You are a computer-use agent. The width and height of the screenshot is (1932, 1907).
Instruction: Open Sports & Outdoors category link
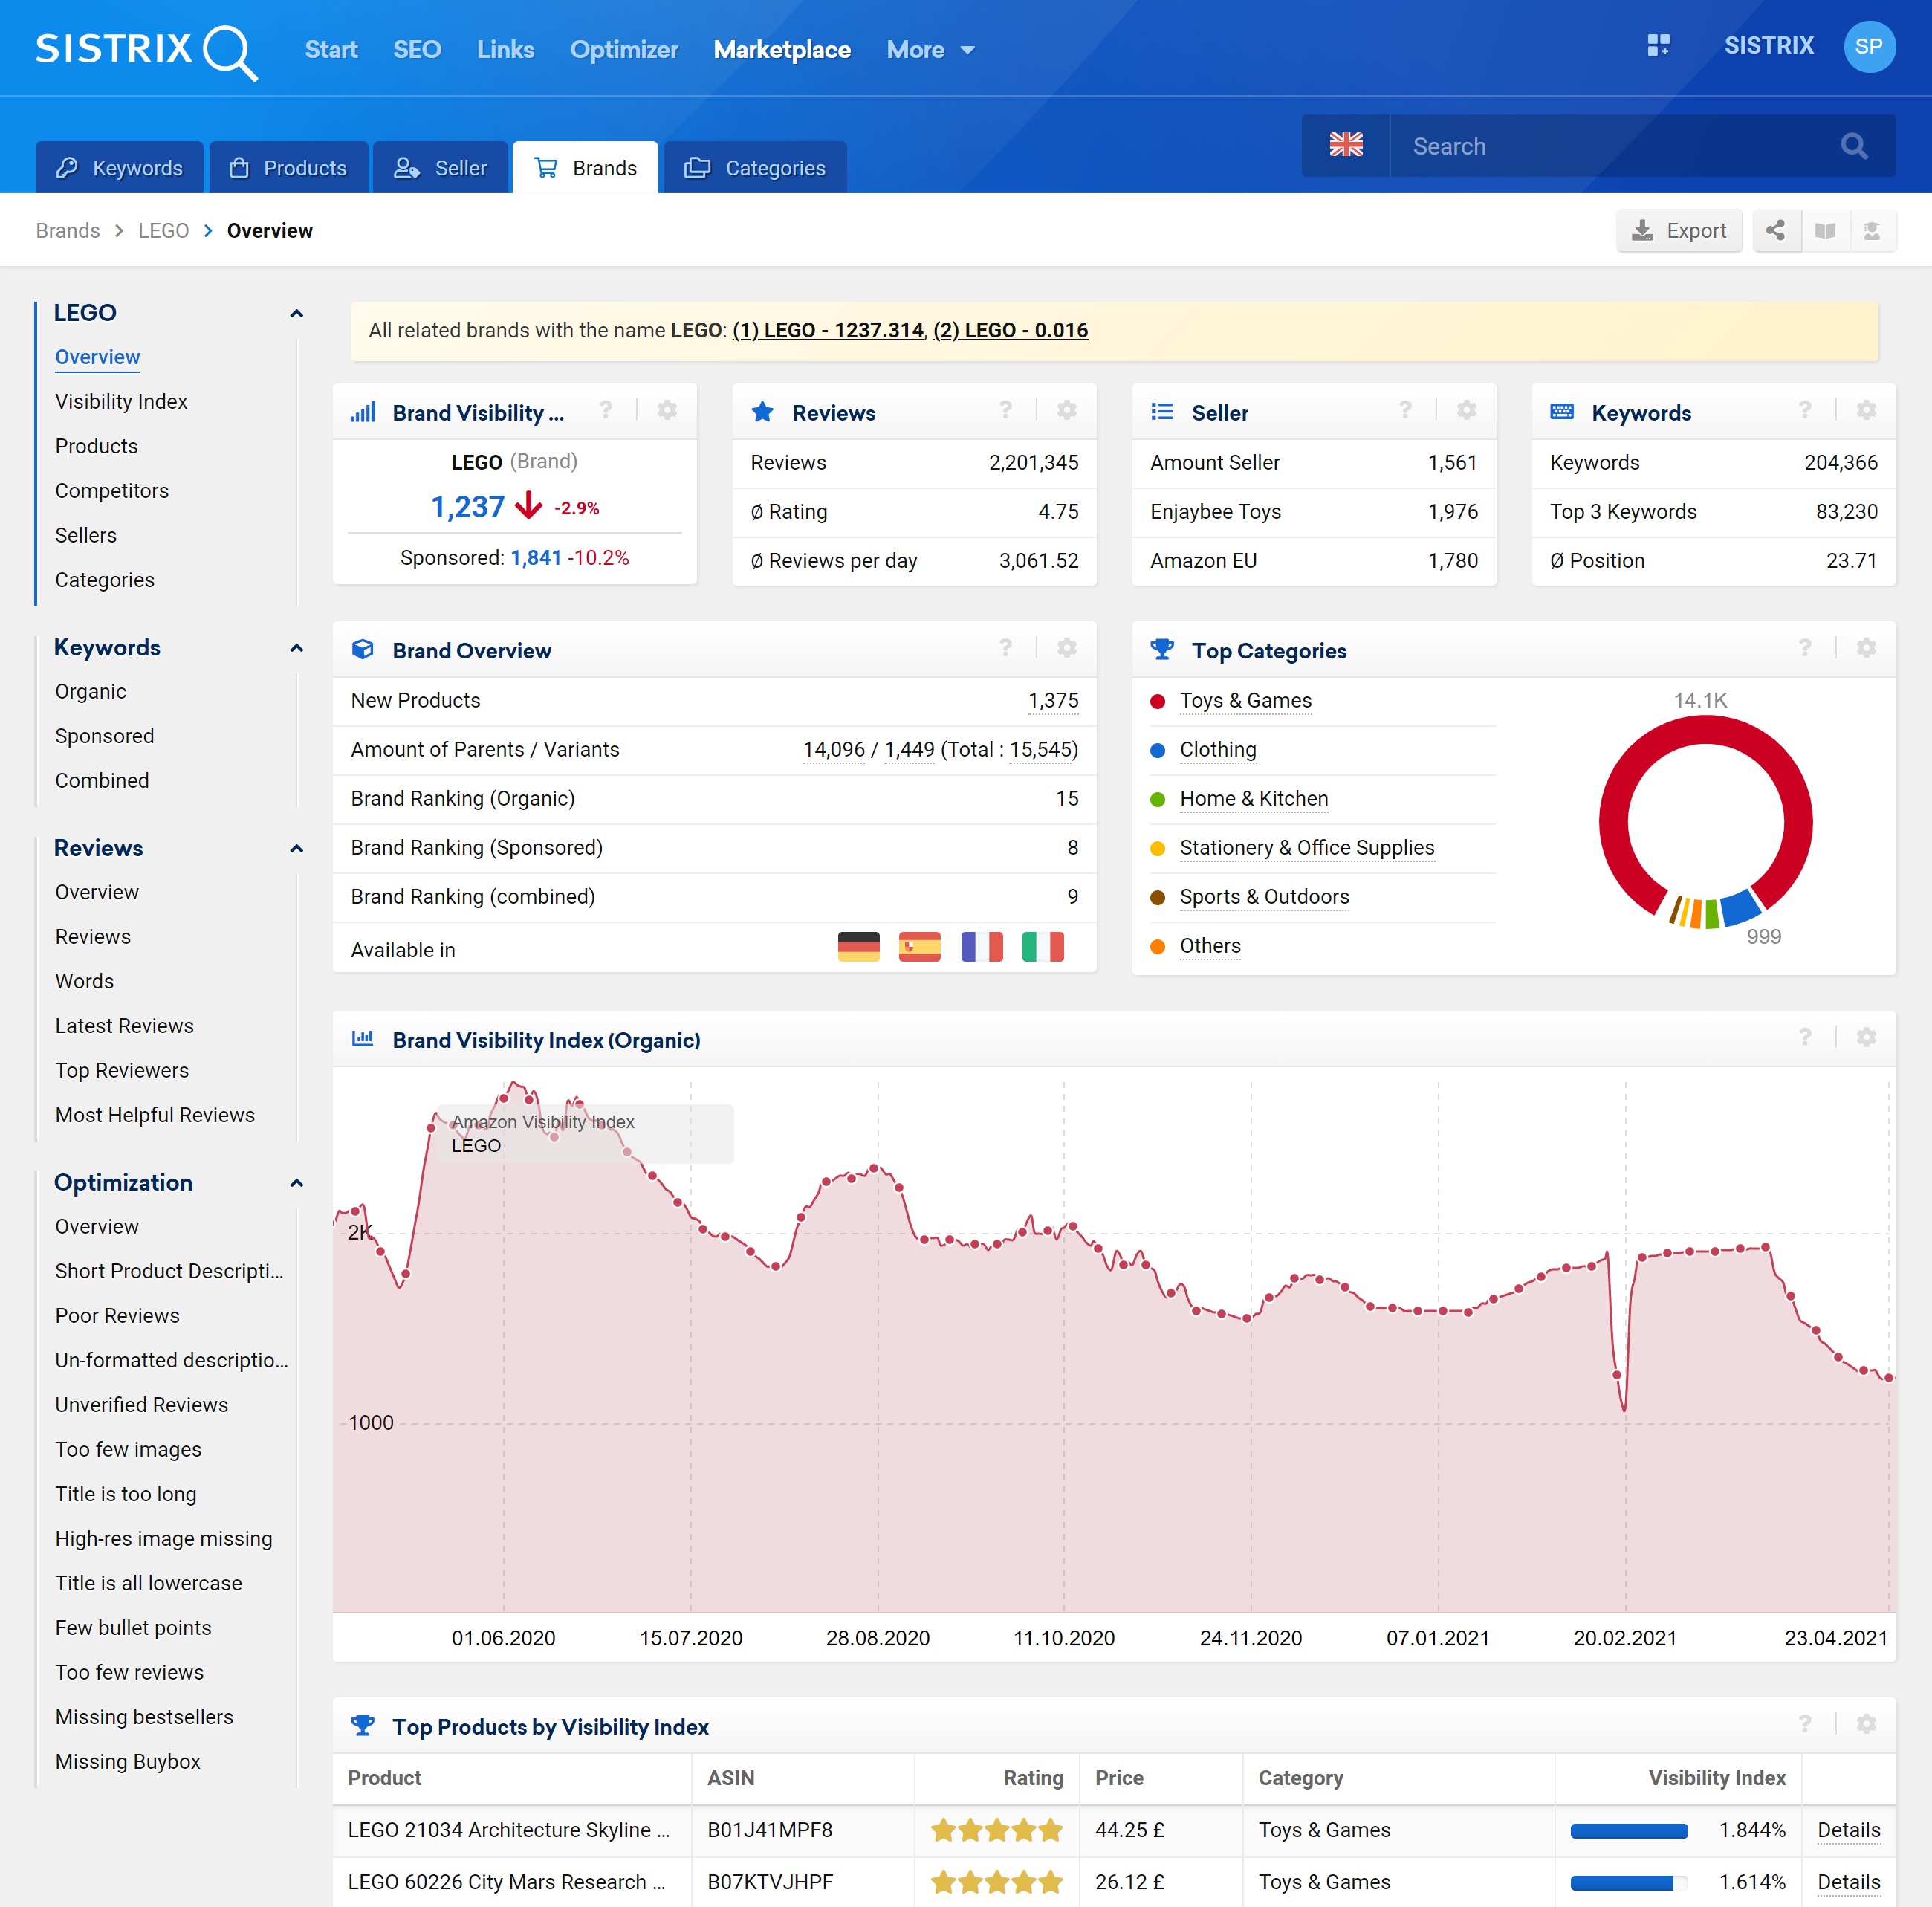pos(1264,897)
